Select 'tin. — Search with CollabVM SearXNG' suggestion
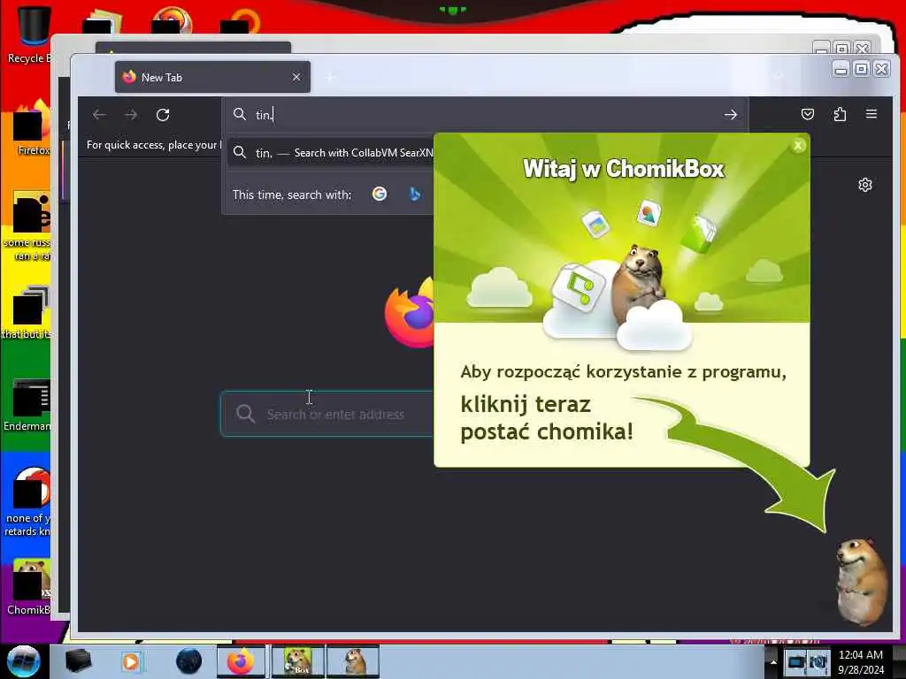The width and height of the screenshot is (906, 679). 331,153
